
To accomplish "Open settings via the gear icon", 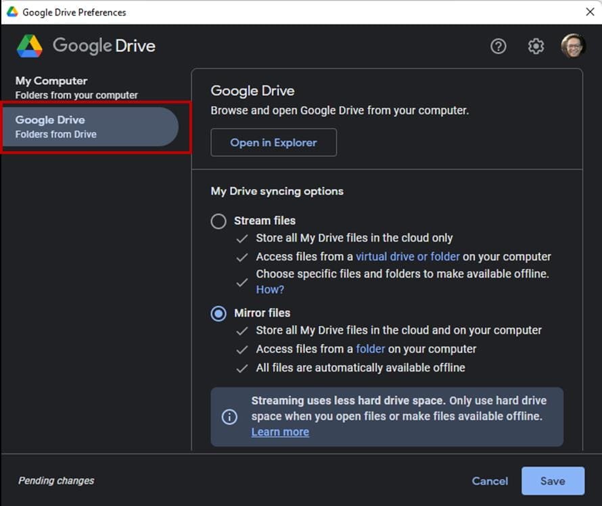I will (x=536, y=46).
